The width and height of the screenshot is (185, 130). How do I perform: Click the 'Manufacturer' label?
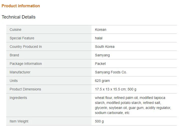20,72
